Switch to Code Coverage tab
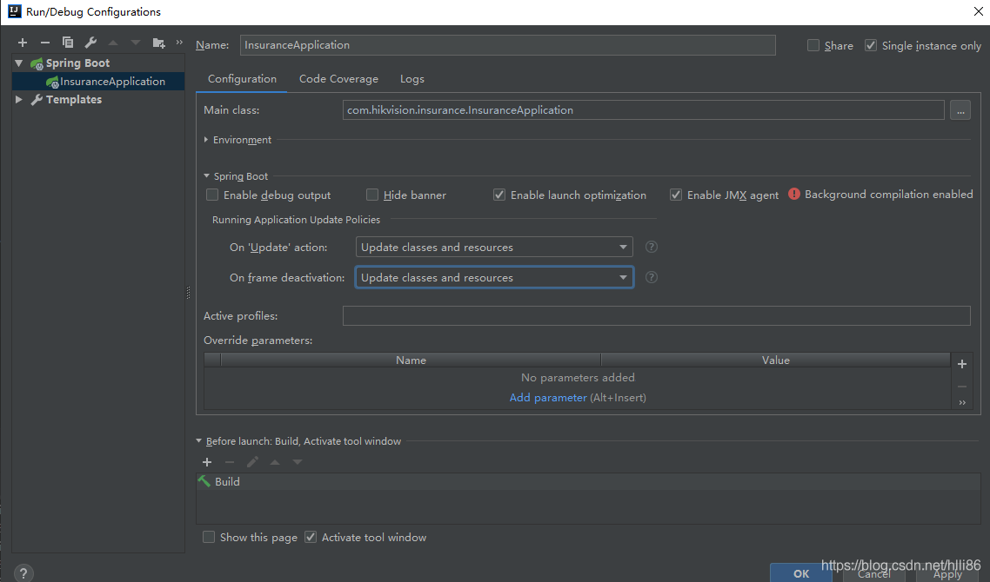This screenshot has width=990, height=582. click(338, 79)
